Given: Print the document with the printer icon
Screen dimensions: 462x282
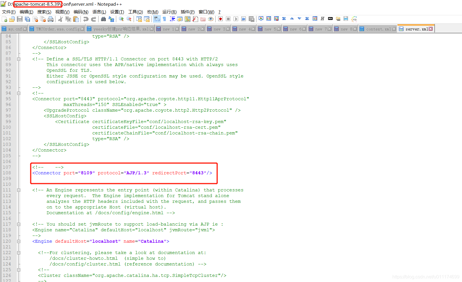Looking at the screenshot, I should pyautogui.click(x=51, y=19).
